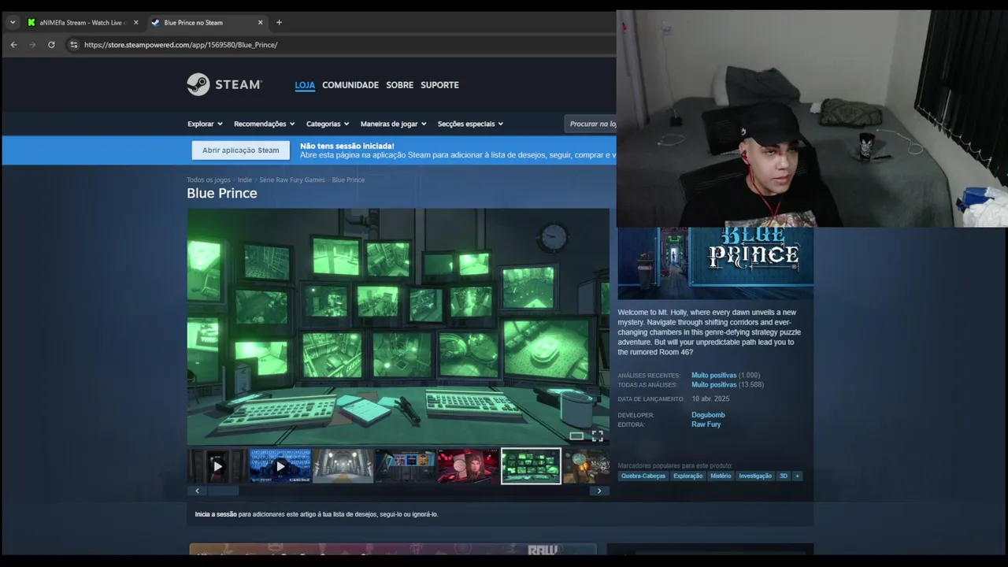Open a new browser tab with plus button
Viewport: 1008px width, 567px height.
pyautogui.click(x=279, y=22)
